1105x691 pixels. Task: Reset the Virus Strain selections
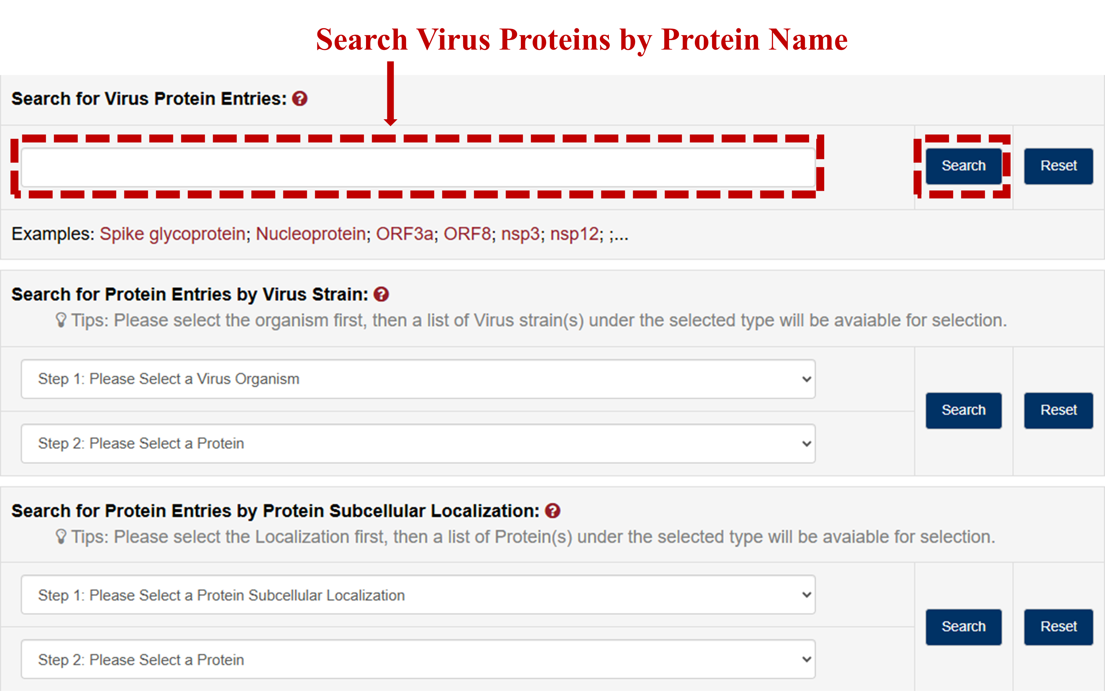1058,411
